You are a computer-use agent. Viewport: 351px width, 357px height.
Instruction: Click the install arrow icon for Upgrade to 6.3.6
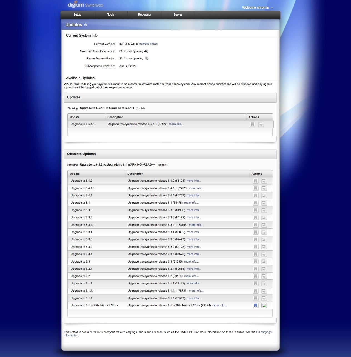point(264,210)
